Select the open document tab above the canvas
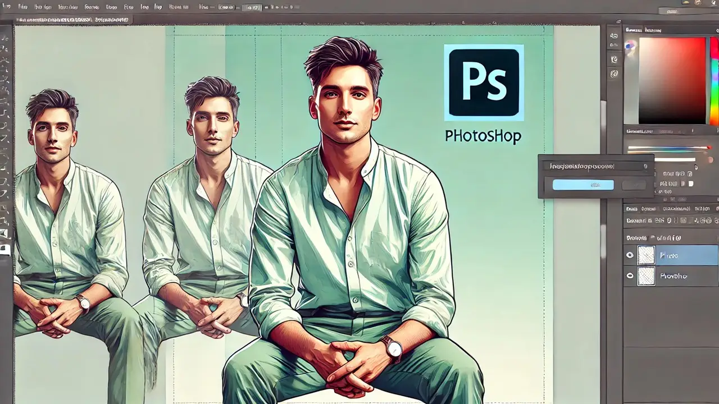Viewport: 719px width, 404px height. (x=73, y=20)
